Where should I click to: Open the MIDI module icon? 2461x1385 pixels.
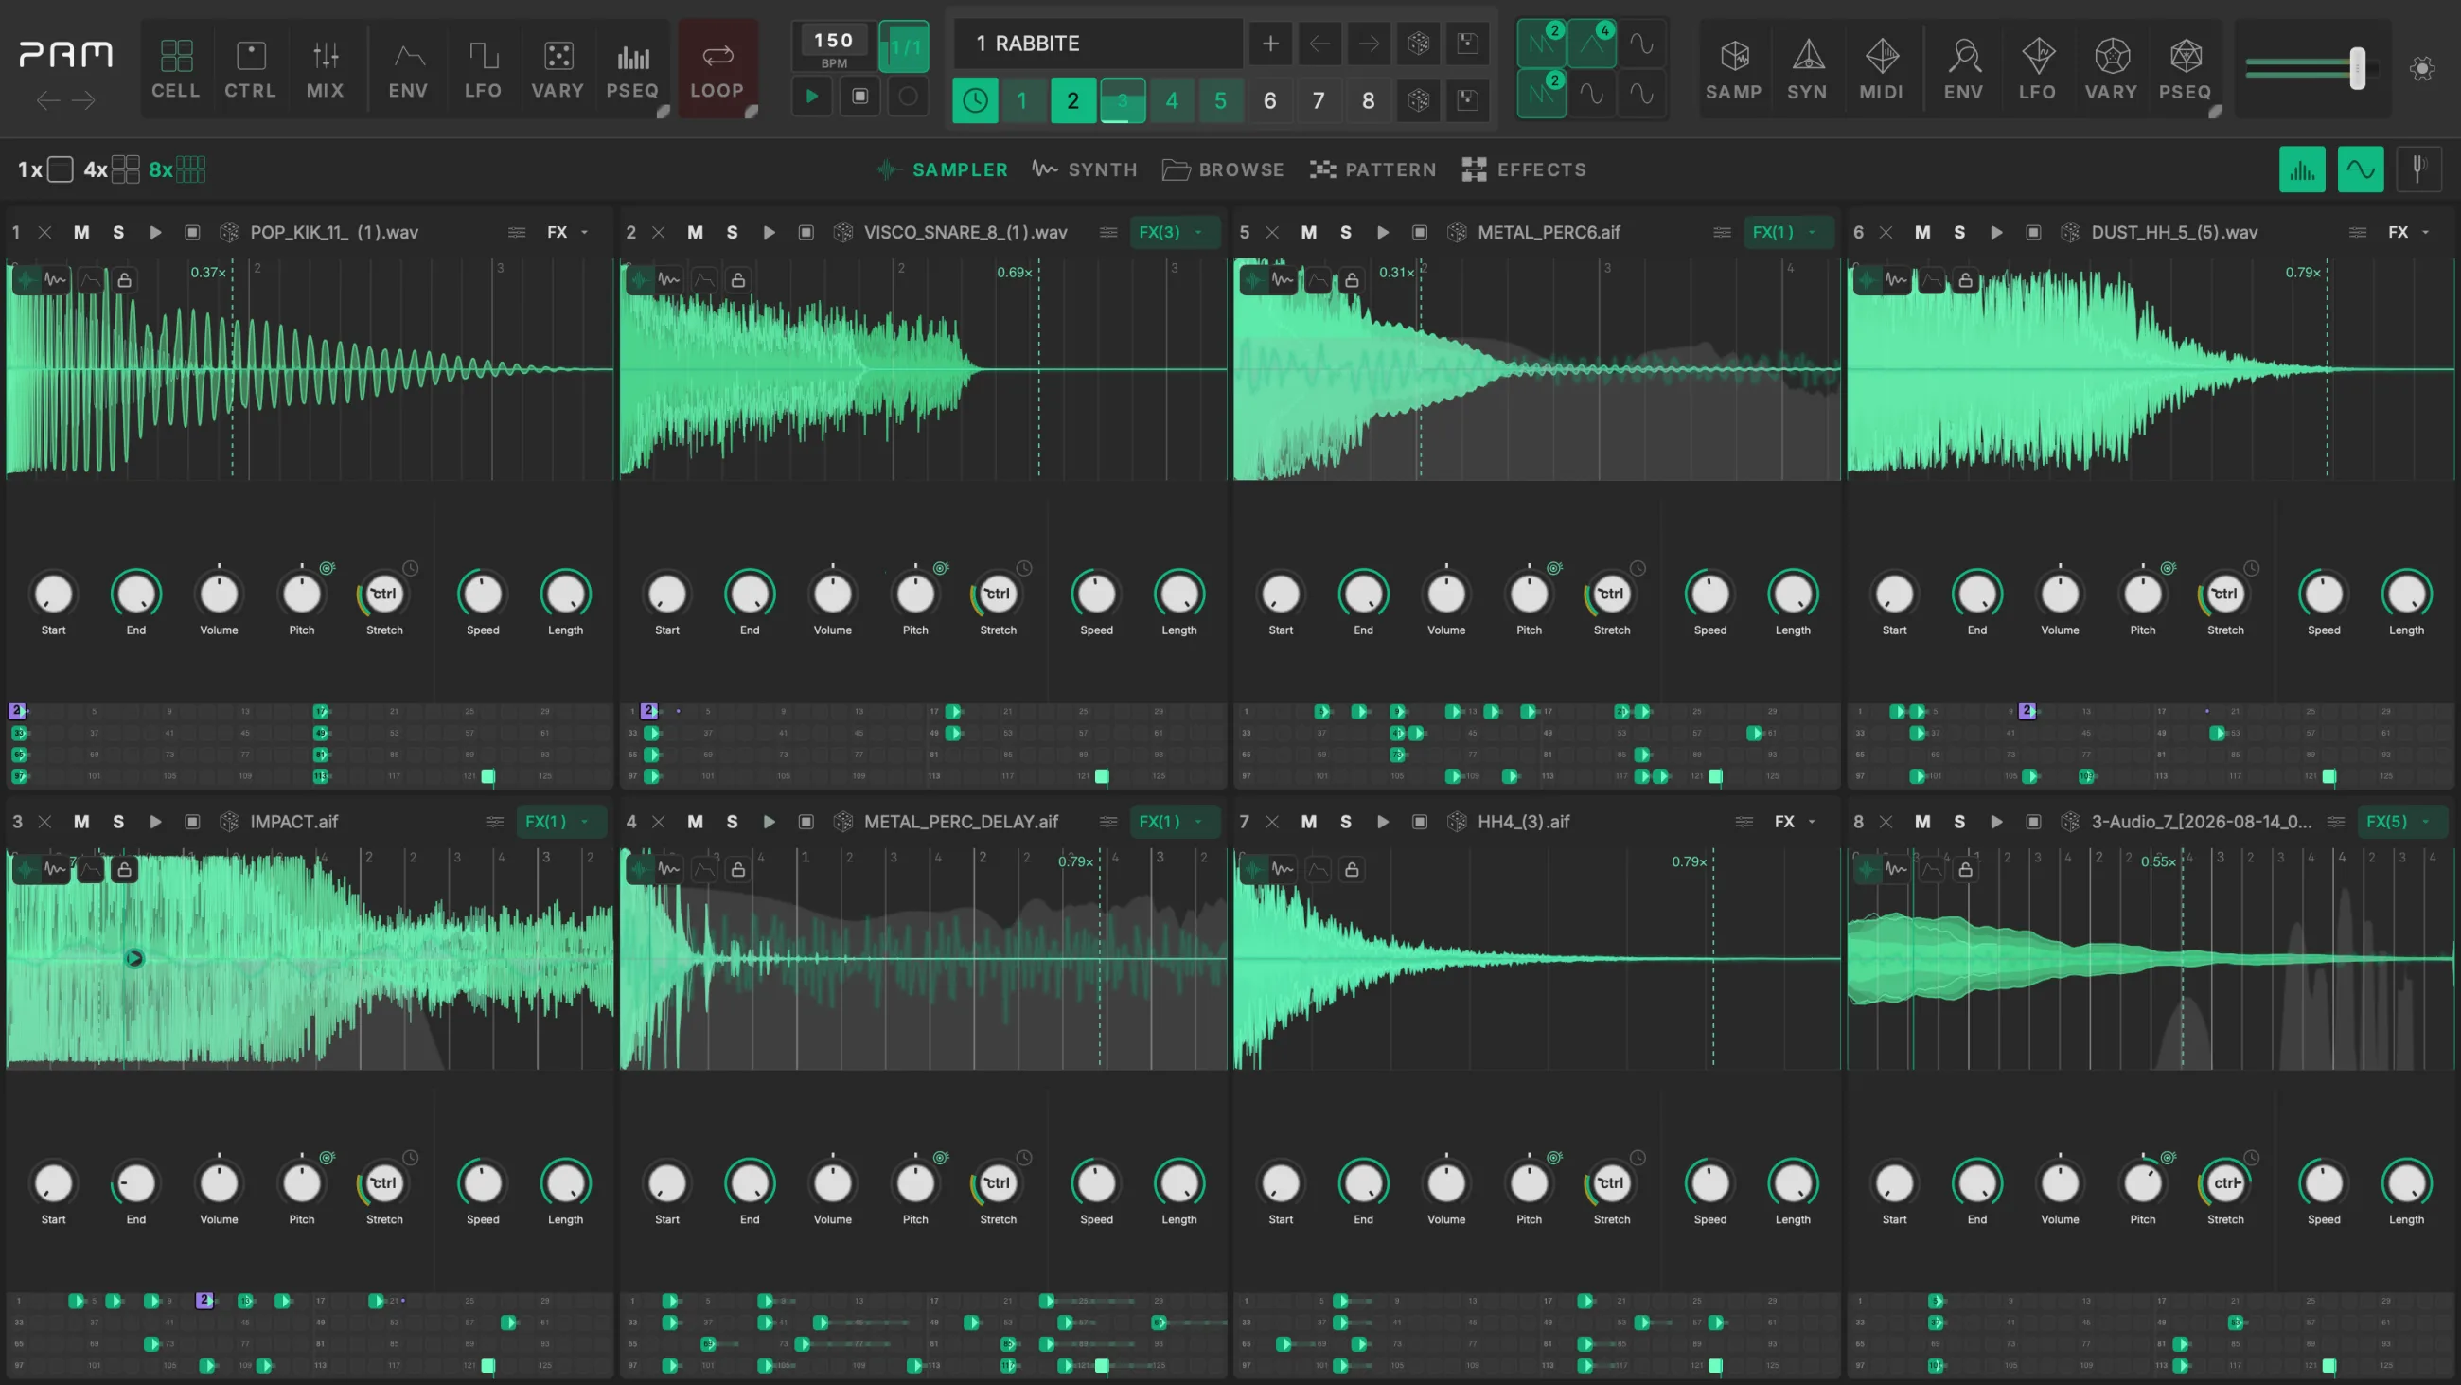pyautogui.click(x=1881, y=69)
